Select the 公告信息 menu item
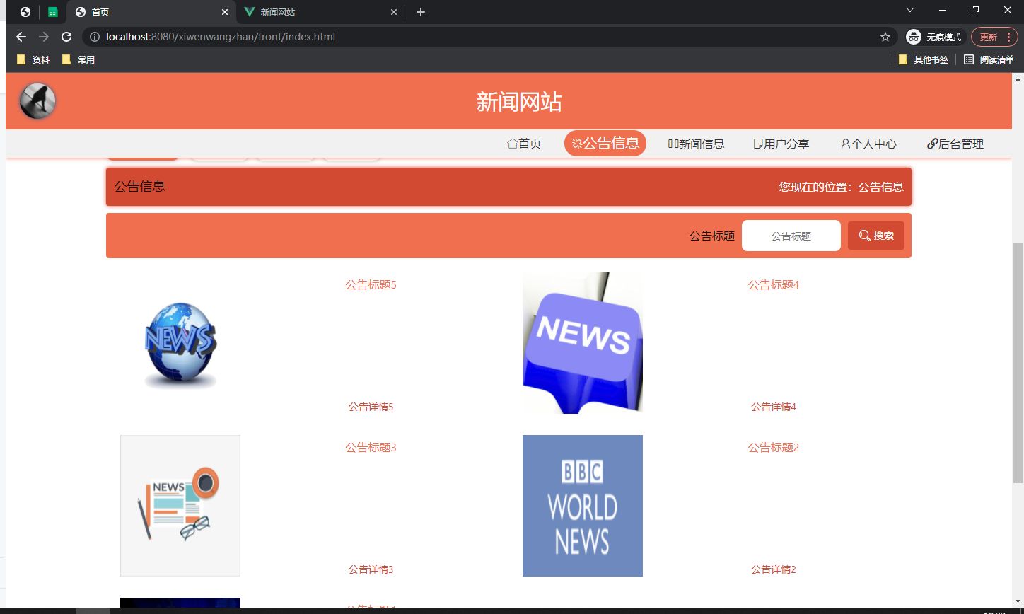Viewport: 1024px width, 614px height. [605, 144]
